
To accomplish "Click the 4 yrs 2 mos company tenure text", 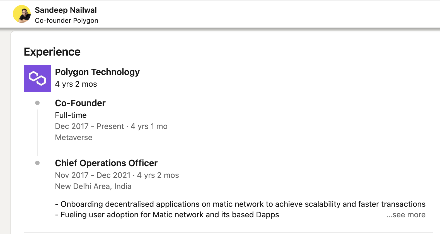I will (x=76, y=84).
